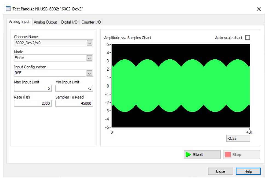Click the -2.35 value readout box

pyautogui.click(x=238, y=139)
